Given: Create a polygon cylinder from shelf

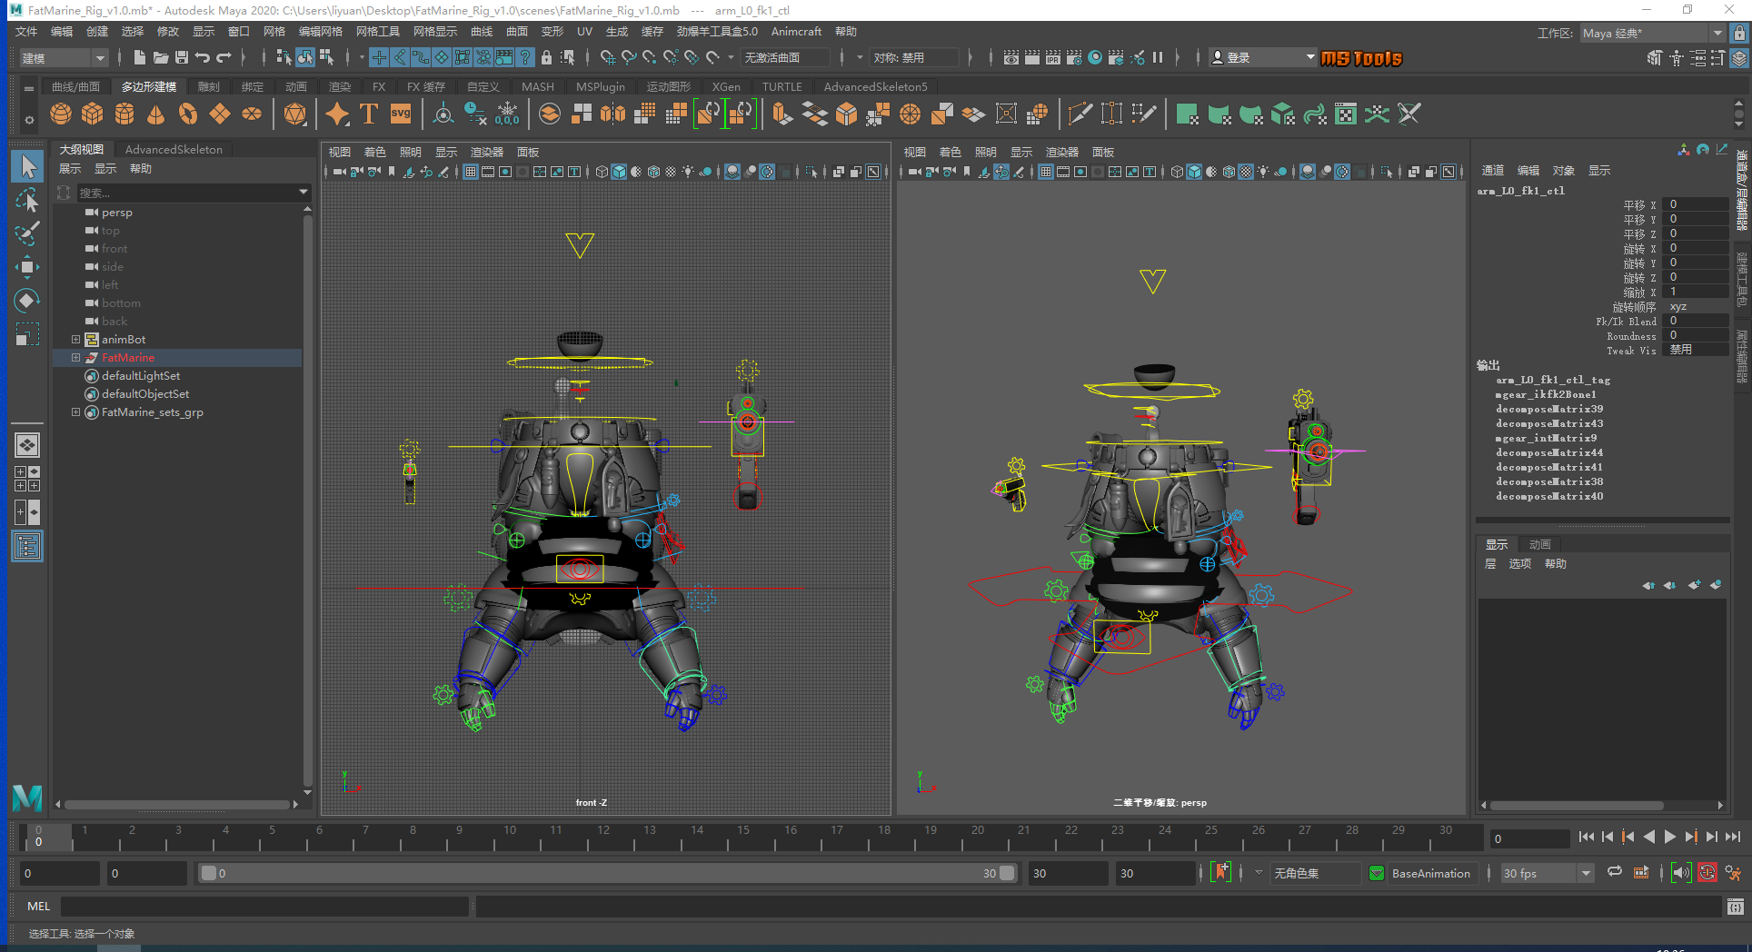Looking at the screenshot, I should [x=124, y=114].
